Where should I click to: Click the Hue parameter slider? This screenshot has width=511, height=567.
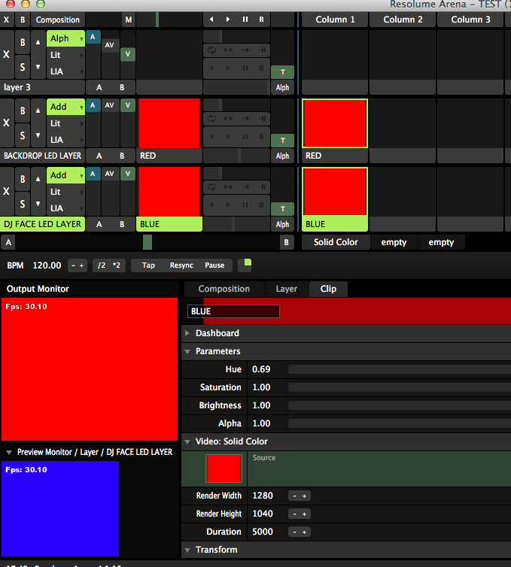click(x=399, y=369)
